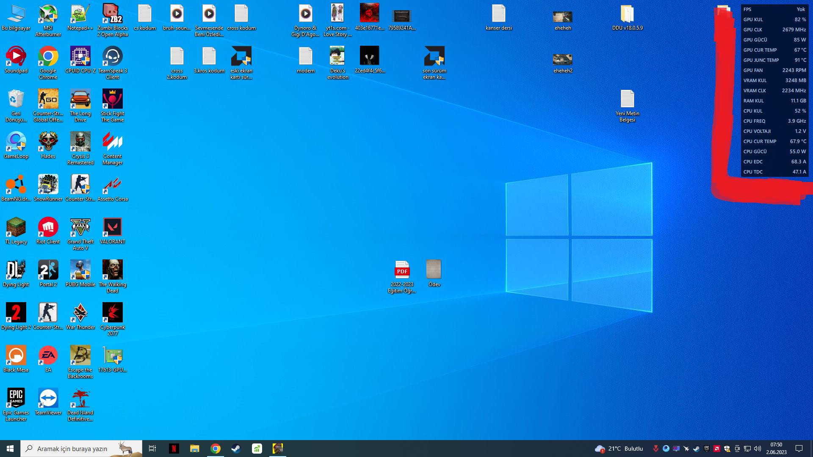This screenshot has height=457, width=813.
Task: Open the EA app shortcut
Action: click(x=48, y=359)
